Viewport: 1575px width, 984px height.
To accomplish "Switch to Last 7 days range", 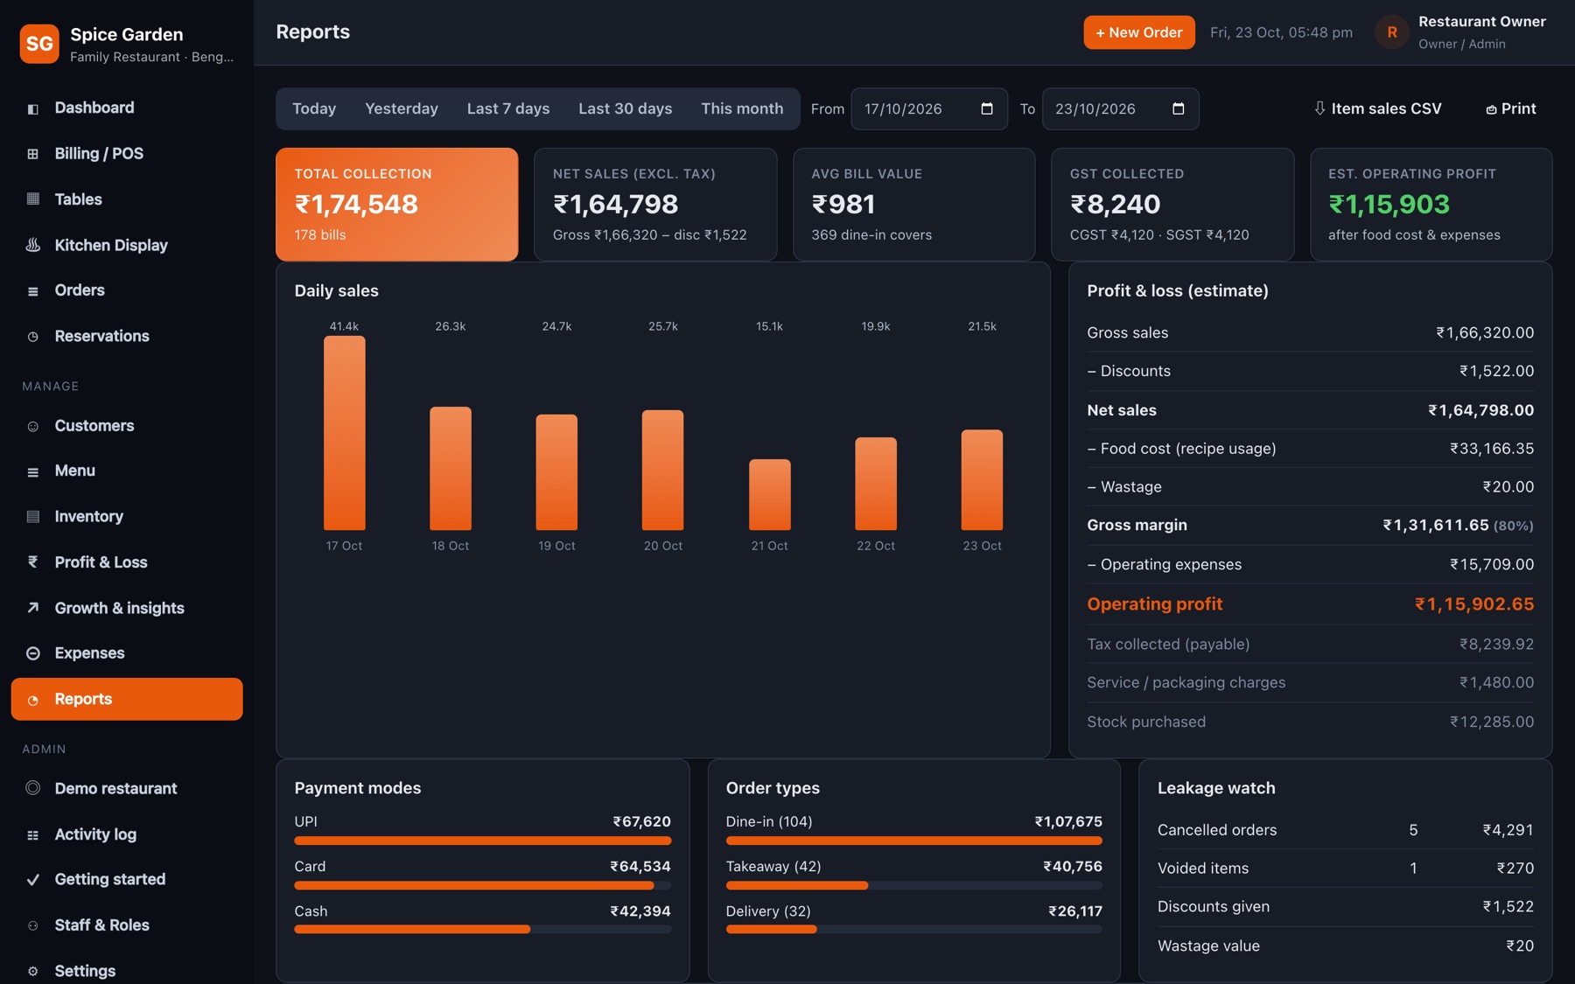I will coord(508,108).
